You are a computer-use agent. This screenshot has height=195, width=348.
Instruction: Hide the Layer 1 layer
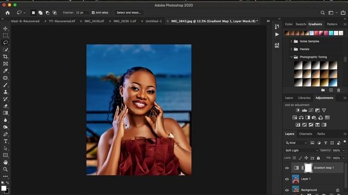pyautogui.click(x=287, y=179)
